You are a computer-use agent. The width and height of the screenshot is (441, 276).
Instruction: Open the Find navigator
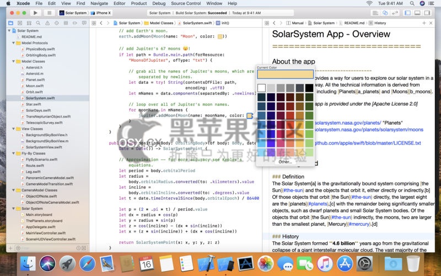click(x=38, y=23)
